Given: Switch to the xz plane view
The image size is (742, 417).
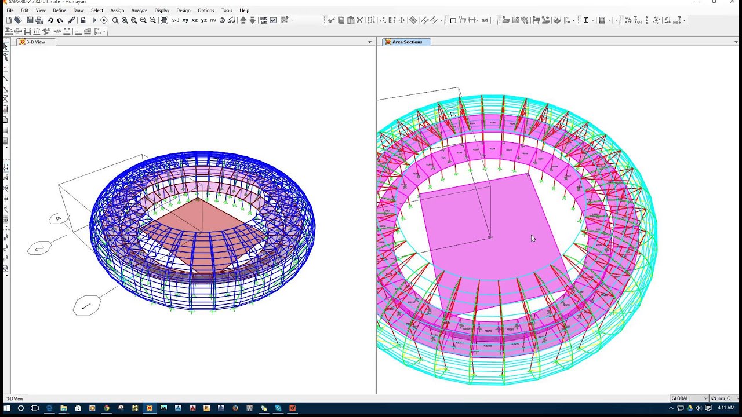Looking at the screenshot, I should pos(195,20).
